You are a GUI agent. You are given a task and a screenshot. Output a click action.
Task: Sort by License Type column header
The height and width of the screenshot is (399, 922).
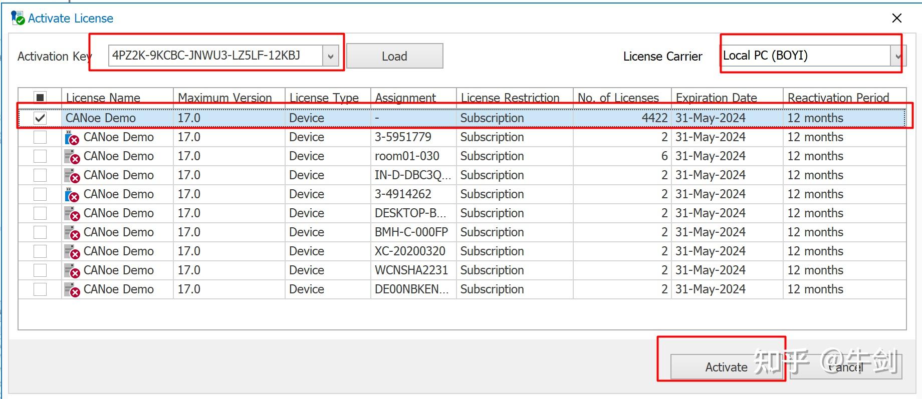pyautogui.click(x=328, y=97)
